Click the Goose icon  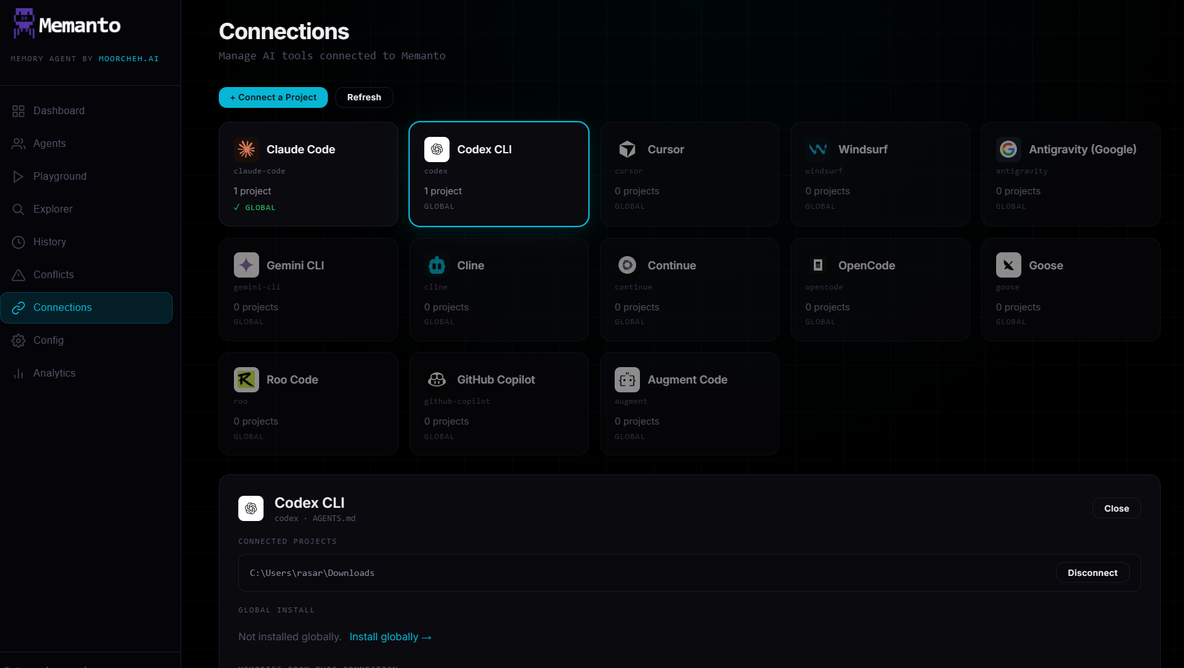[x=1009, y=265]
